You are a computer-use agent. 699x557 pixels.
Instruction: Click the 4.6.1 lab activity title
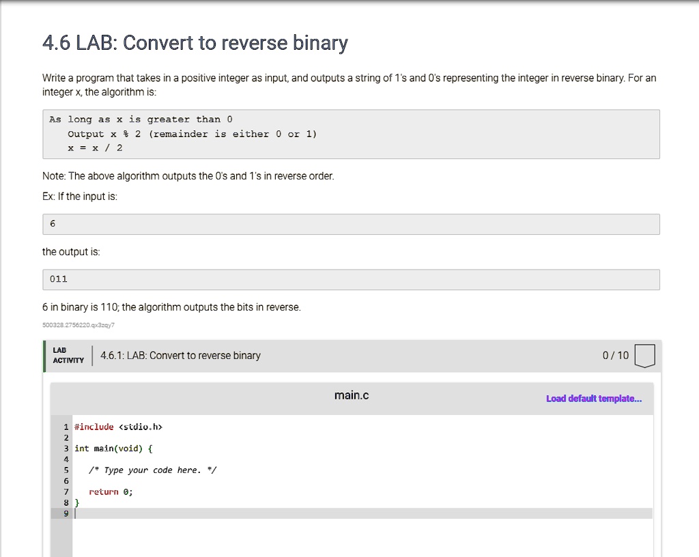click(180, 355)
